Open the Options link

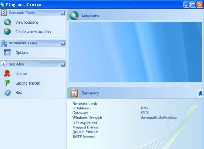(22, 53)
